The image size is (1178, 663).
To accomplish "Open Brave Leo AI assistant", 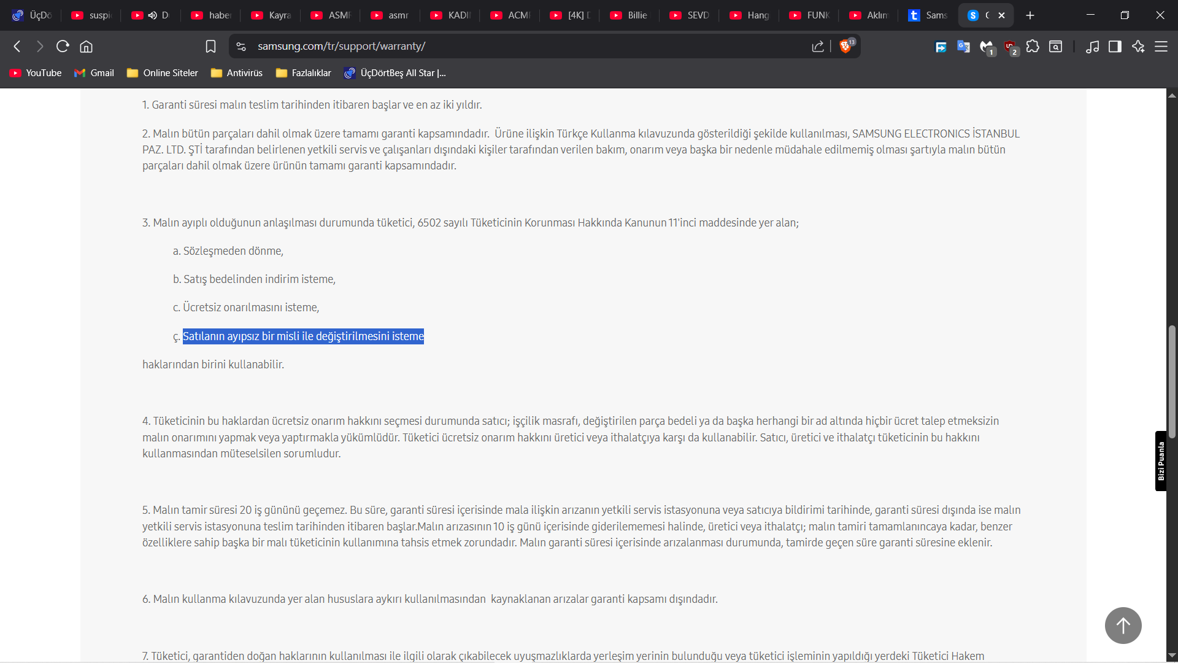I will coord(1139,46).
